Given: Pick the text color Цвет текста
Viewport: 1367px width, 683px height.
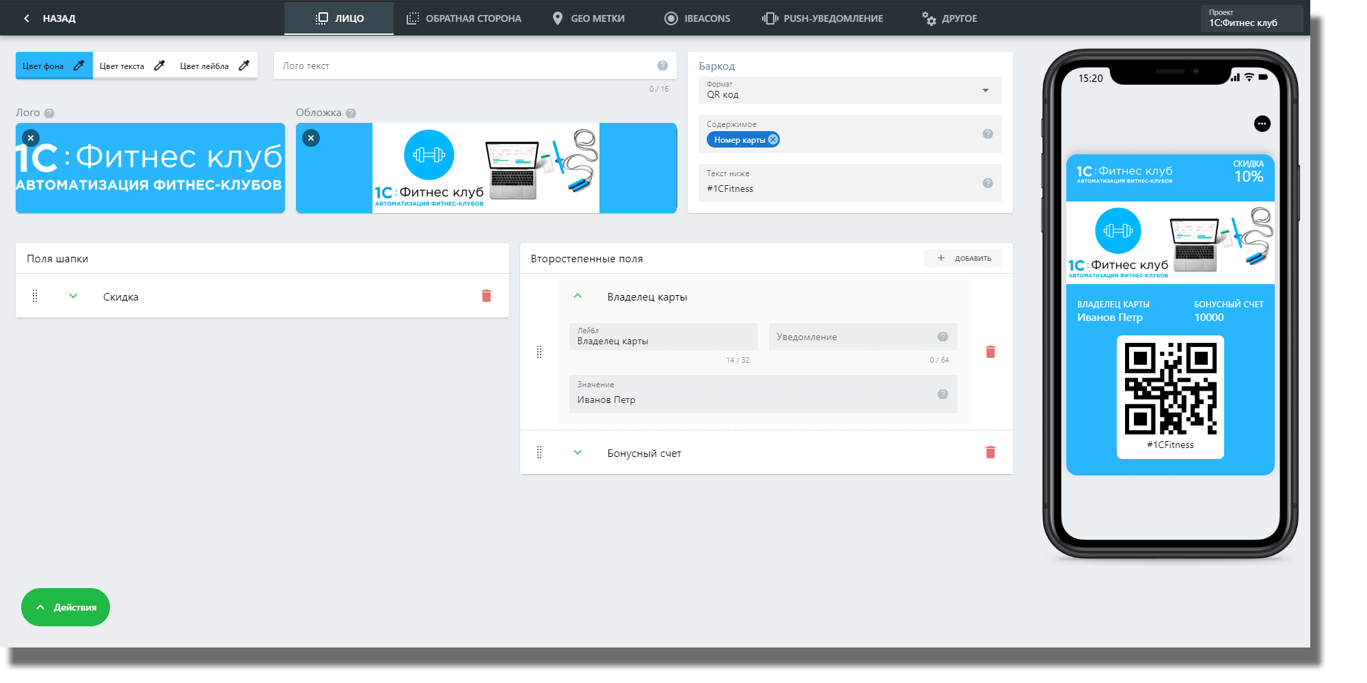Looking at the screenshot, I should tap(132, 66).
